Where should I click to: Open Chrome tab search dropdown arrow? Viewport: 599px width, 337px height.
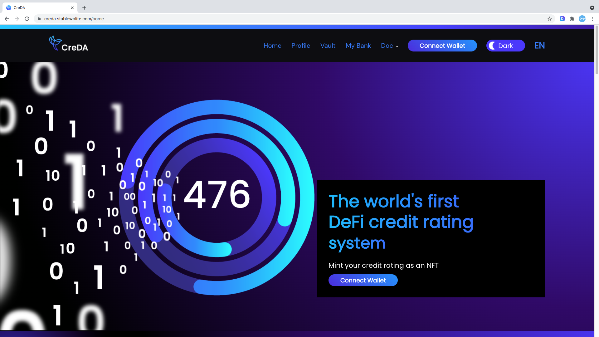(x=592, y=8)
